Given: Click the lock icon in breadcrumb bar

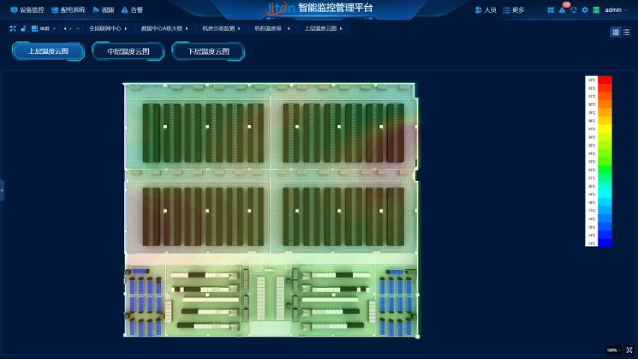Looking at the screenshot, I should [x=23, y=28].
